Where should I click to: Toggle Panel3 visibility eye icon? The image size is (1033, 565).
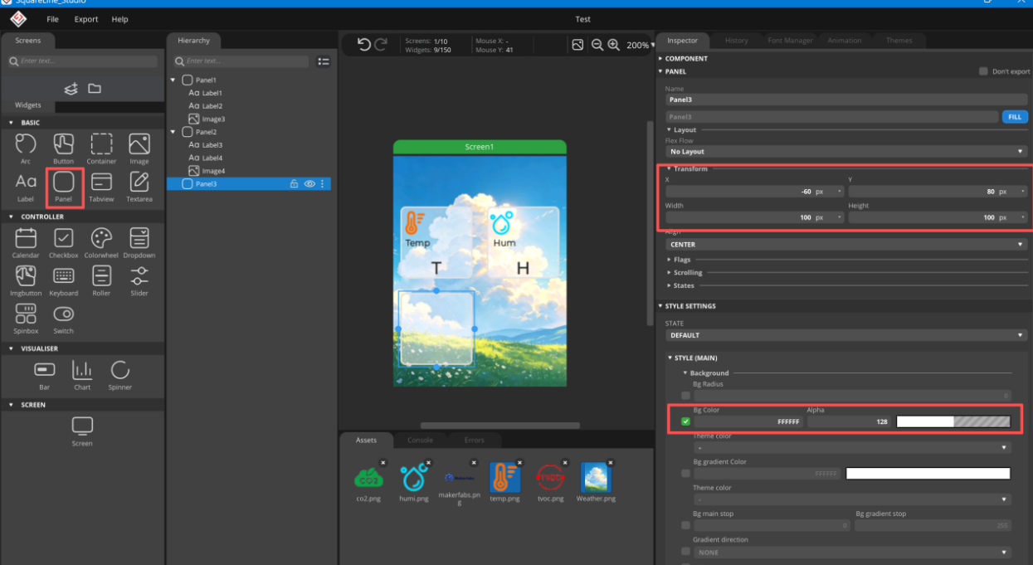point(309,184)
